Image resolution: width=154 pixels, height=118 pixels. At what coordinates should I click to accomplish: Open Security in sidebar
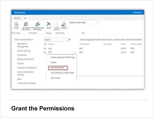(20, 63)
